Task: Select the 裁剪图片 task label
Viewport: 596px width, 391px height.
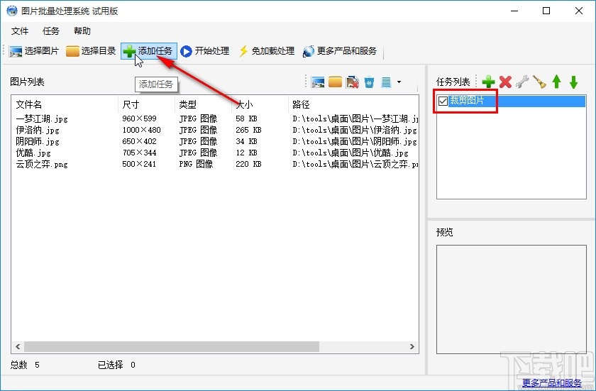Action: coord(467,101)
